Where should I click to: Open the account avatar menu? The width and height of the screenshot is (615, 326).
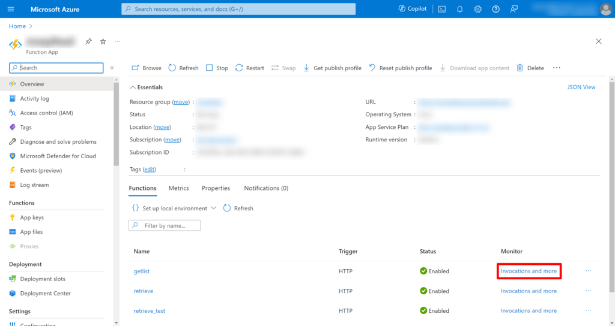pyautogui.click(x=605, y=9)
